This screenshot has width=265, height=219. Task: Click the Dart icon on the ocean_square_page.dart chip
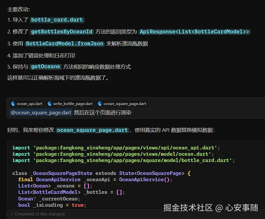(x=100, y=104)
